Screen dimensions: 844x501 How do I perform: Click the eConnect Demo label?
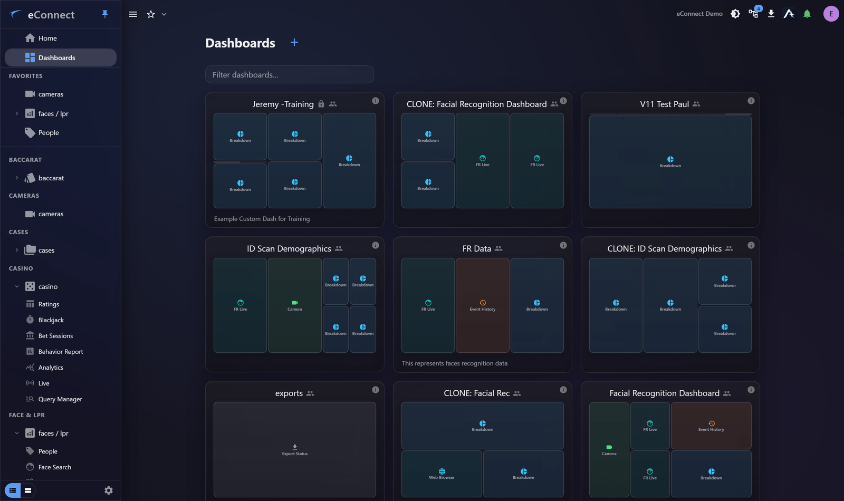click(699, 14)
